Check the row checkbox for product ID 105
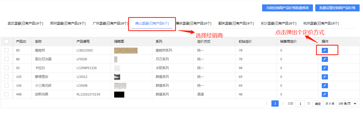 (x=7, y=77)
